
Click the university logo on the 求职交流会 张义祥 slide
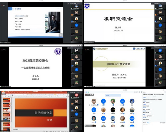click(x=87, y=6)
